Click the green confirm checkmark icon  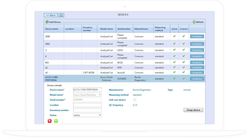[x=56, y=121]
